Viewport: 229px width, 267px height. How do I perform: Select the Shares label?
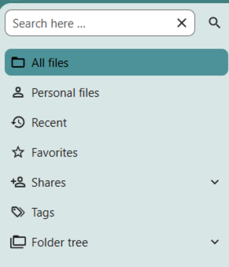[49, 183]
